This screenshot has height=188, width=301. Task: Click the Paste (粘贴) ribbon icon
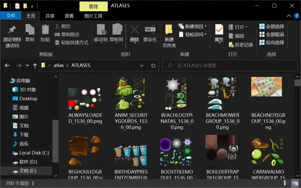45,29
